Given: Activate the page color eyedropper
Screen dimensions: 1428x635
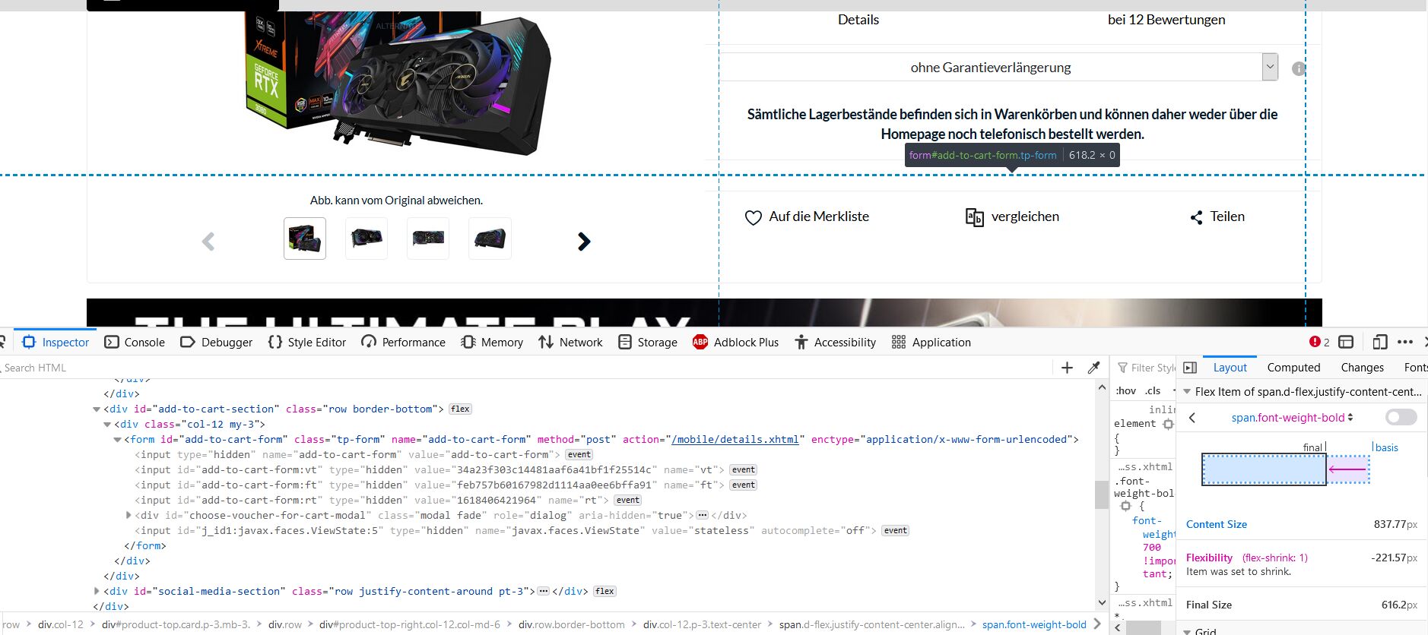Looking at the screenshot, I should [1094, 368].
